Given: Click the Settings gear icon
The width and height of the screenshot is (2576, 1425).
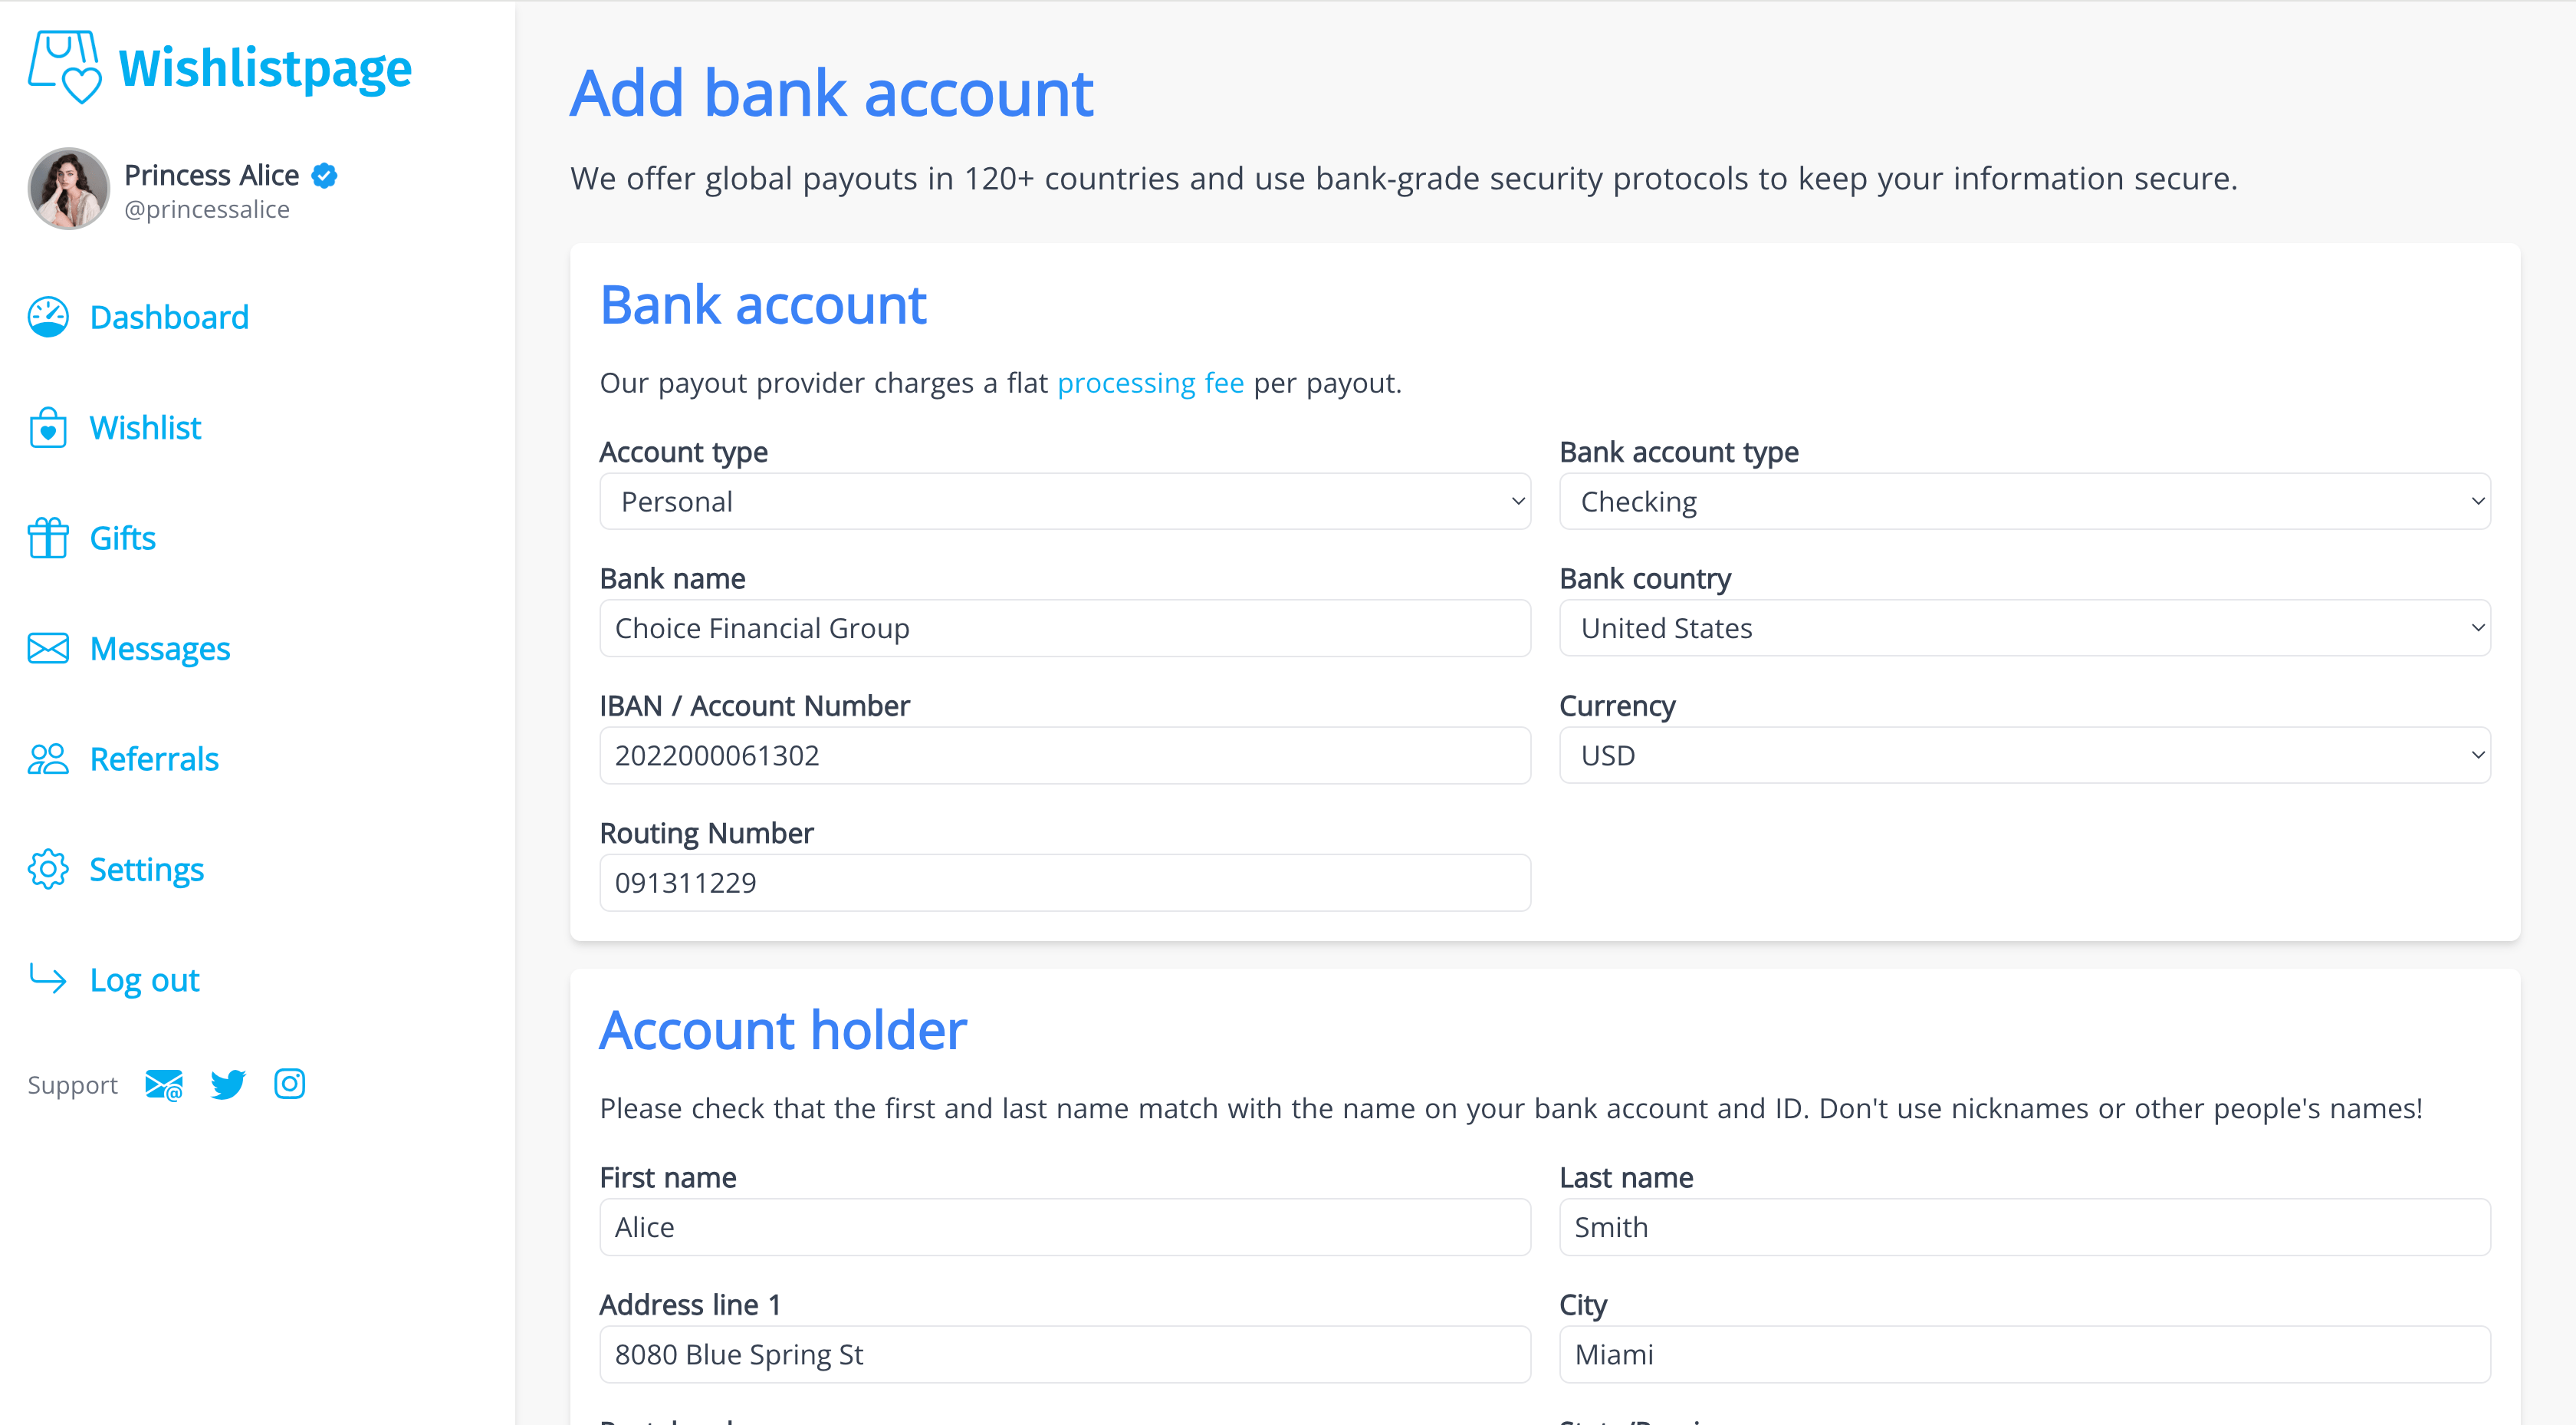Looking at the screenshot, I should 48,870.
